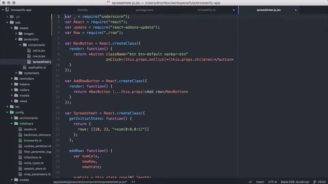The width and height of the screenshot is (328, 184).
Task: Click the modified dot on browserify.rb tab
Action: tap(234, 10)
